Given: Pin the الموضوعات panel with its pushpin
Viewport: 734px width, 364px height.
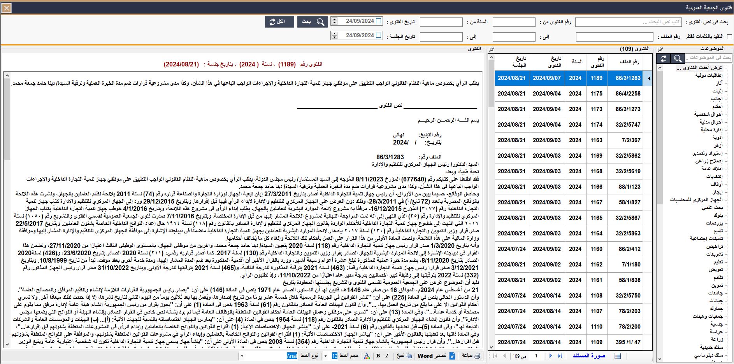Looking at the screenshot, I should (x=660, y=49).
